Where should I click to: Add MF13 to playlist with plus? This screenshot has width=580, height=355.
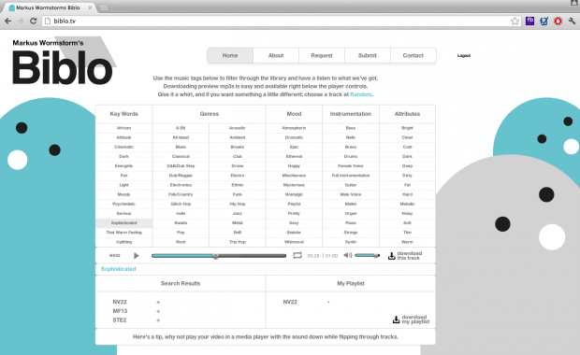point(158,311)
